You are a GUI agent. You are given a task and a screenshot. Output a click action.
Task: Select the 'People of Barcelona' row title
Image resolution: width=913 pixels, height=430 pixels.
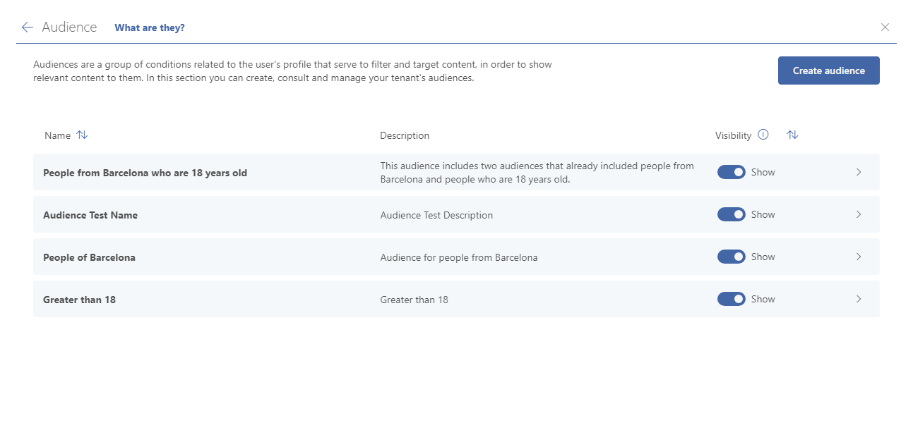tap(89, 257)
